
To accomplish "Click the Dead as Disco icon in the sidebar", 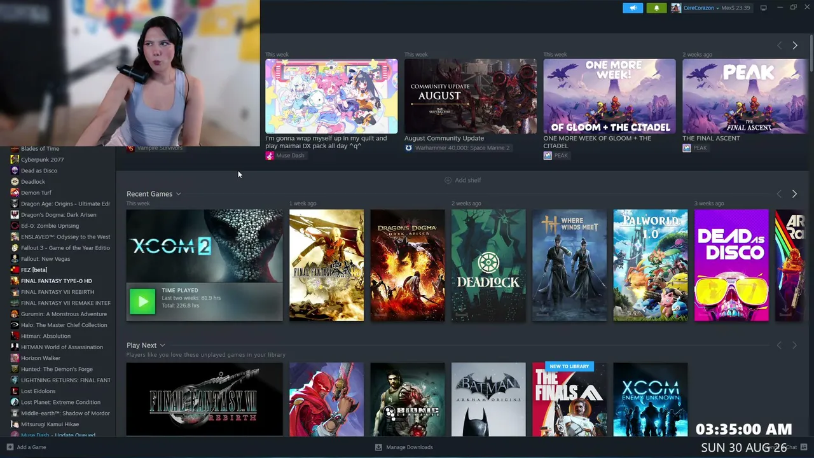I will 15,170.
